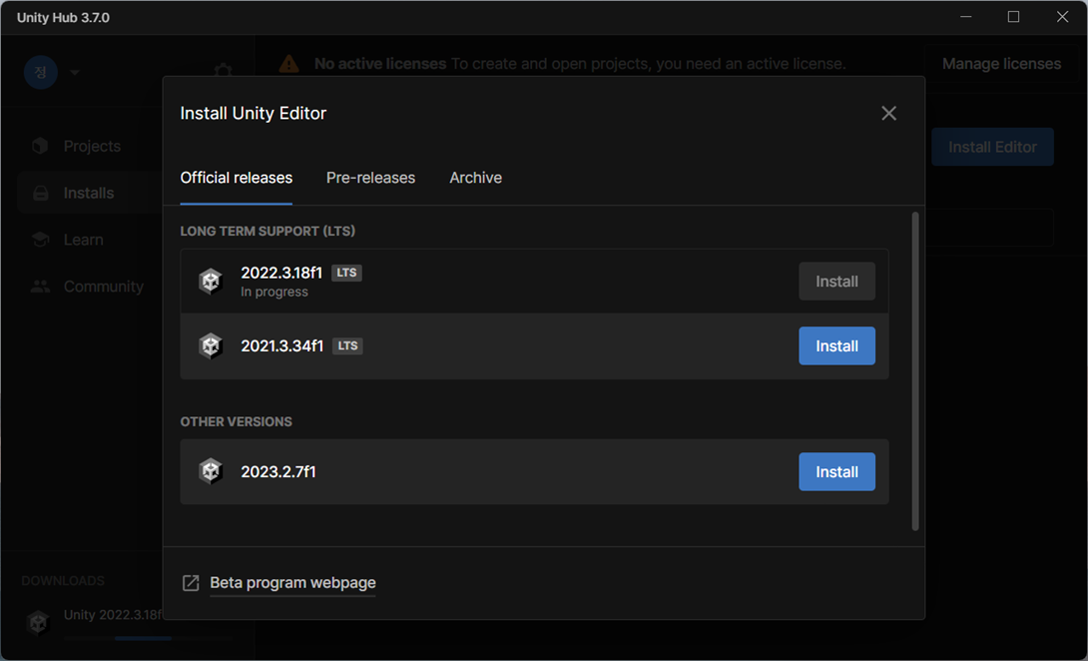Image resolution: width=1088 pixels, height=661 pixels.
Task: Click the 2023.2.7f1 version text
Action: [x=278, y=471]
